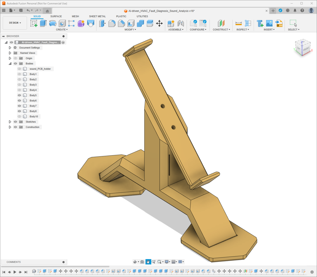Select the Shell tool
This screenshot has height=277, width=317.
pyautogui.click(x=131, y=23)
